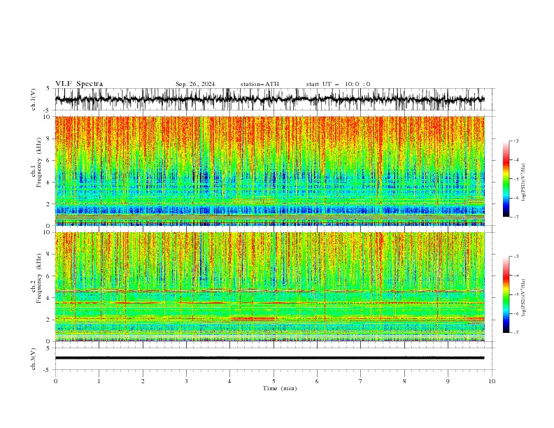This screenshot has height=428, width=554.
Task: Click the ch.2 spectrogram panel
Action: [x=270, y=287]
